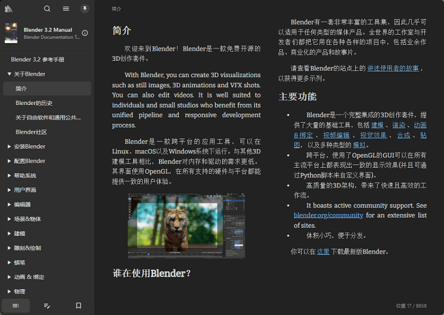Click the 建模 link in main features
444x315 pixels.
tap(377, 125)
